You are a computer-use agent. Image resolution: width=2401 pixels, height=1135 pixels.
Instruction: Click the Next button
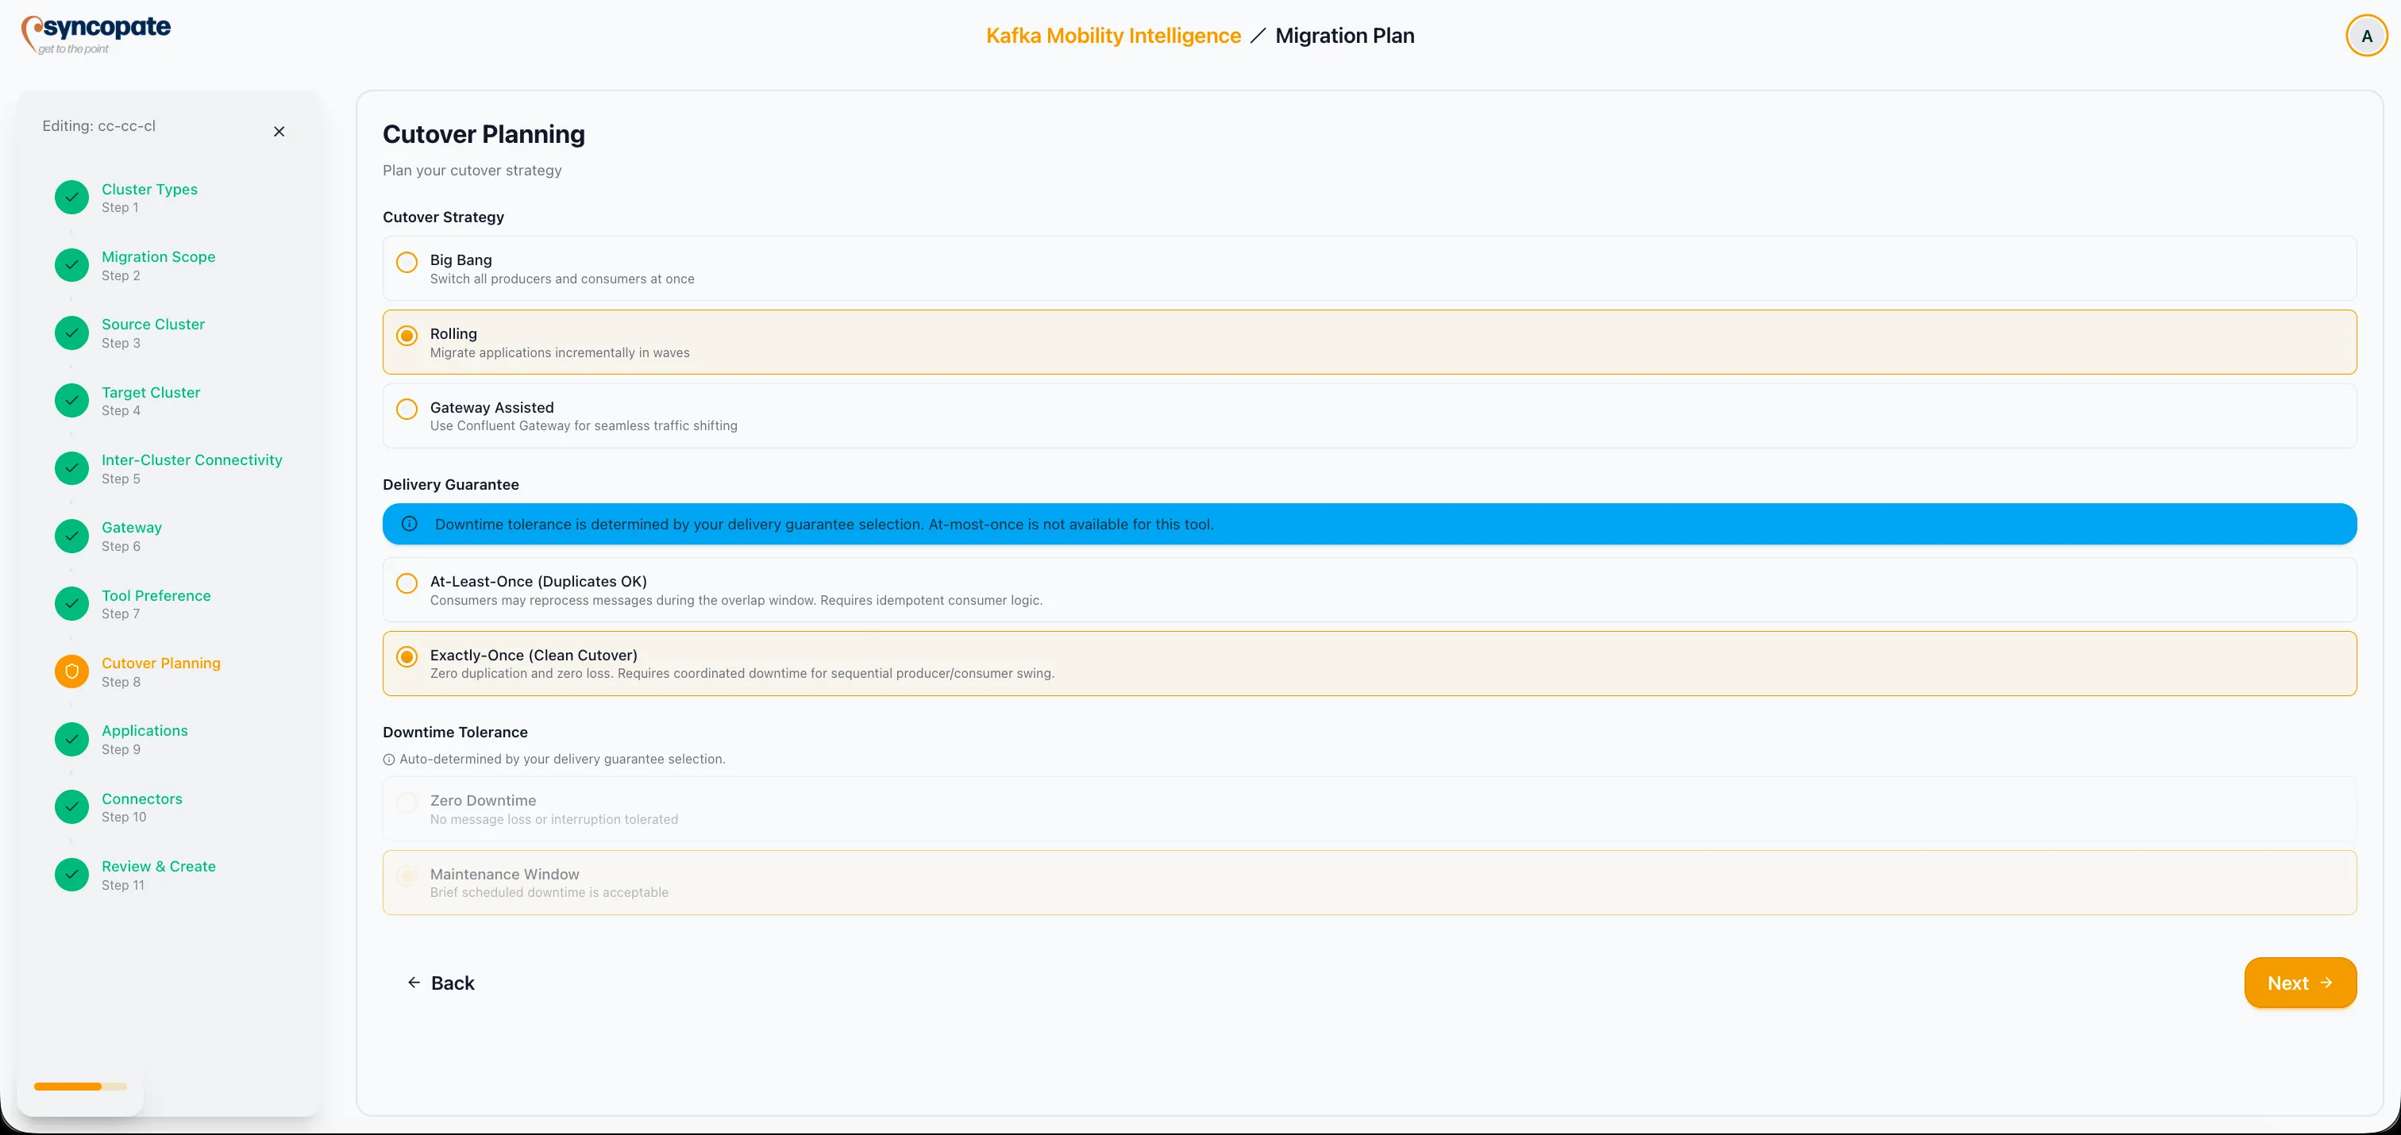[x=2299, y=982]
